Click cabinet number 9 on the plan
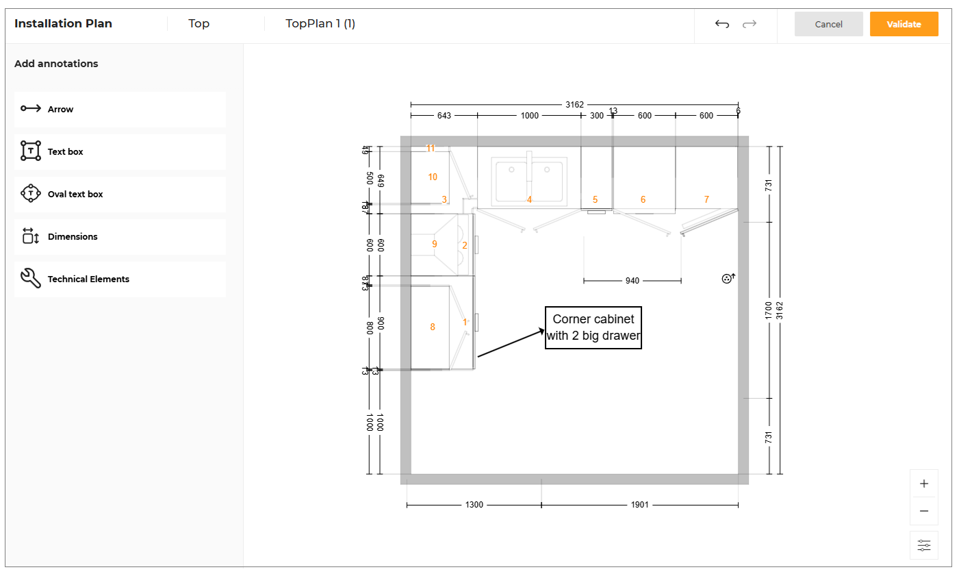 pyautogui.click(x=434, y=244)
